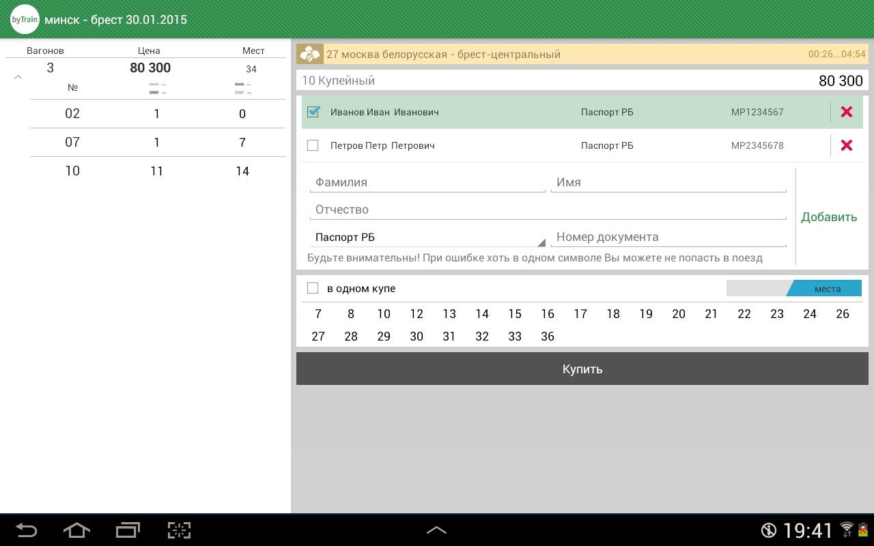Choose seat number 13
The width and height of the screenshot is (874, 546).
pyautogui.click(x=449, y=314)
